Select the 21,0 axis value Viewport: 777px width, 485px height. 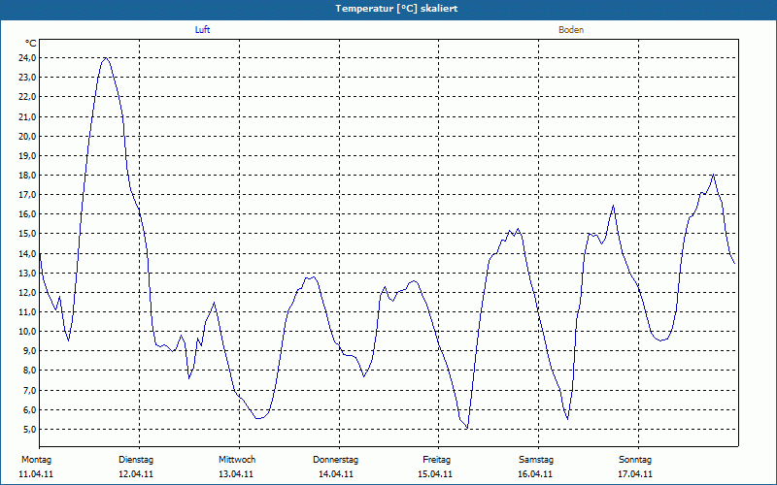point(27,116)
